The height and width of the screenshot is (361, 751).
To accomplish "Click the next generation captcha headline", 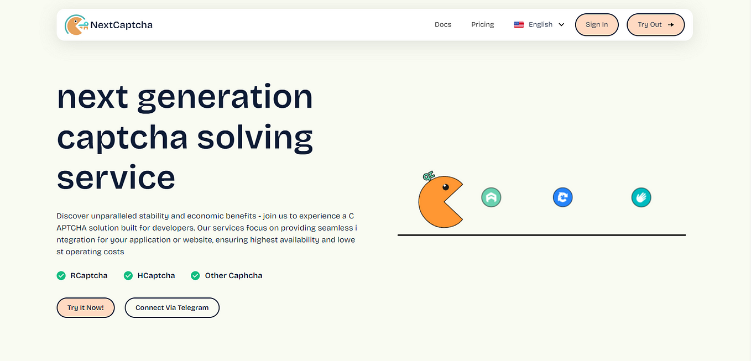I will point(185,137).
